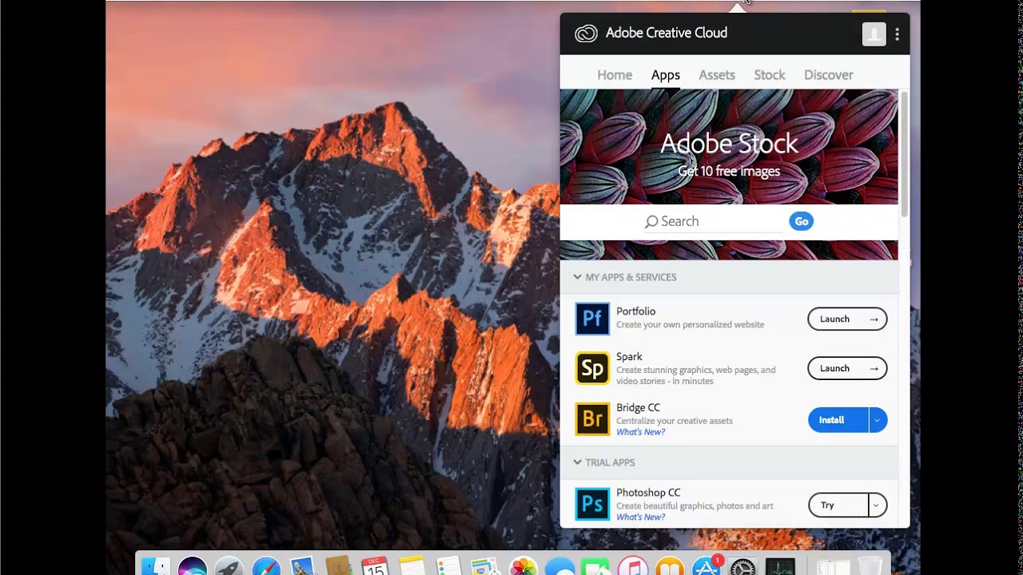
Task: Open Photos from the Dock
Action: pos(523,566)
